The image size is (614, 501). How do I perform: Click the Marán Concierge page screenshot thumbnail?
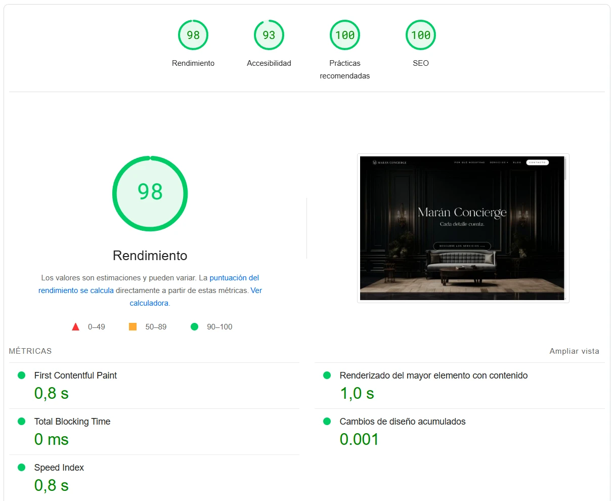[462, 228]
